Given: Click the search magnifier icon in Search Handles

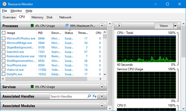Looking at the screenshot, I should coord(89,96).
